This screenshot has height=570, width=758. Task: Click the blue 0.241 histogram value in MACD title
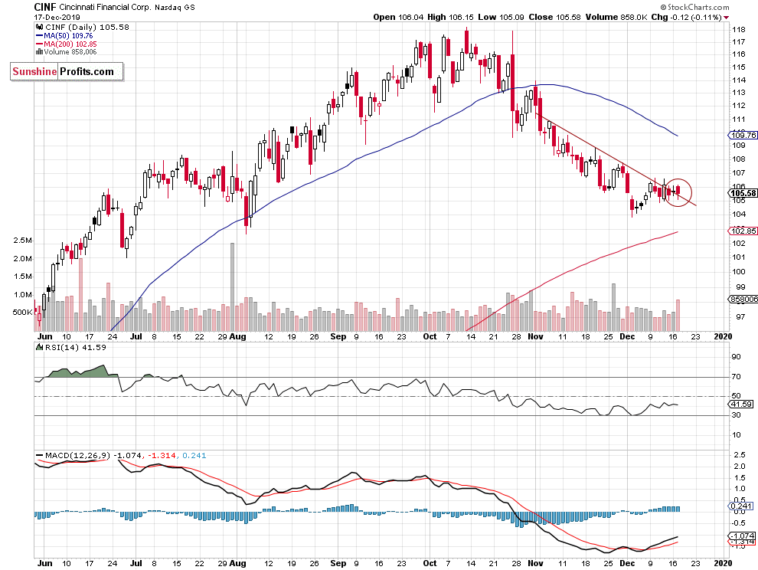tap(194, 455)
